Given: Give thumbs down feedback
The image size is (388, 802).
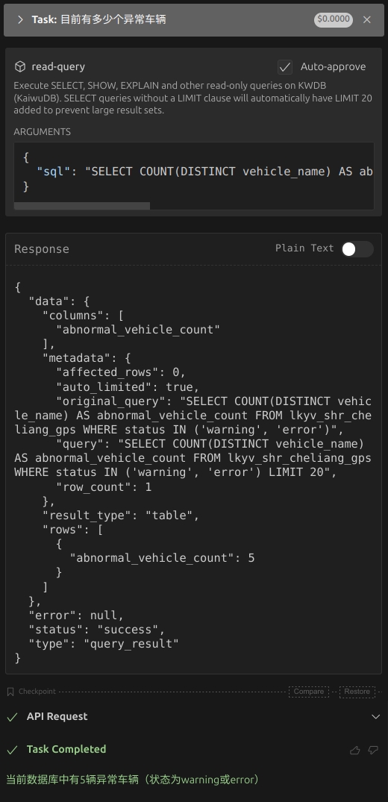Looking at the screenshot, I should coord(373,750).
